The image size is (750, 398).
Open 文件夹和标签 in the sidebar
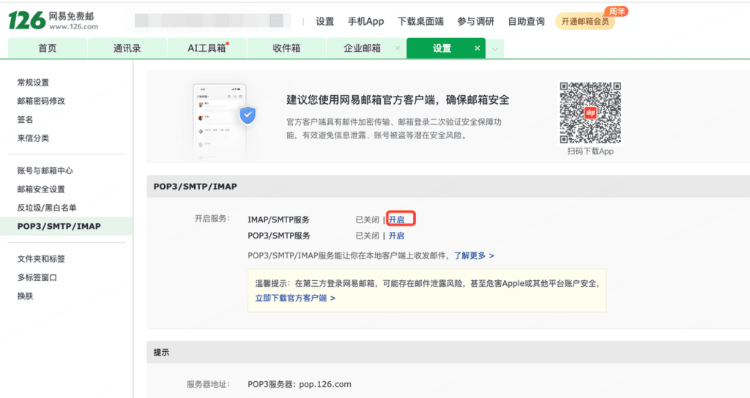(41, 259)
